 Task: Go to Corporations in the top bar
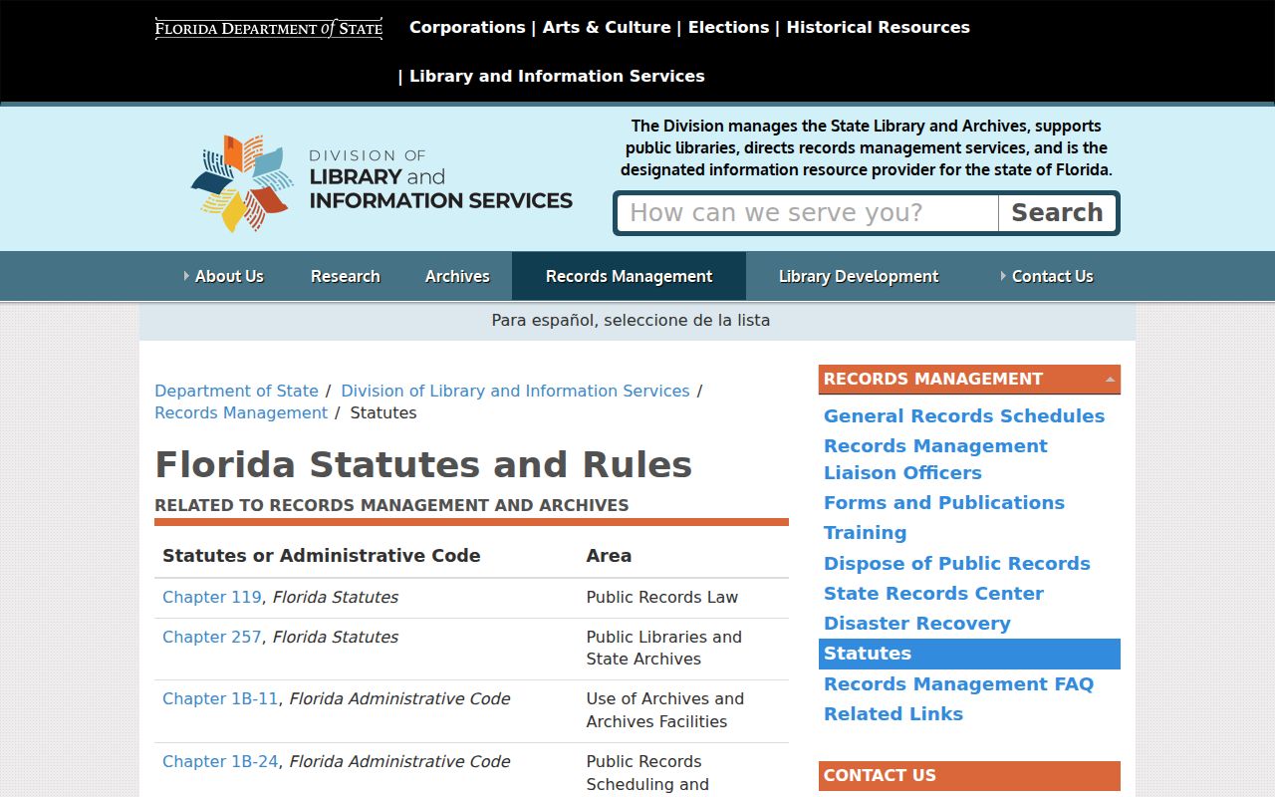point(467,27)
